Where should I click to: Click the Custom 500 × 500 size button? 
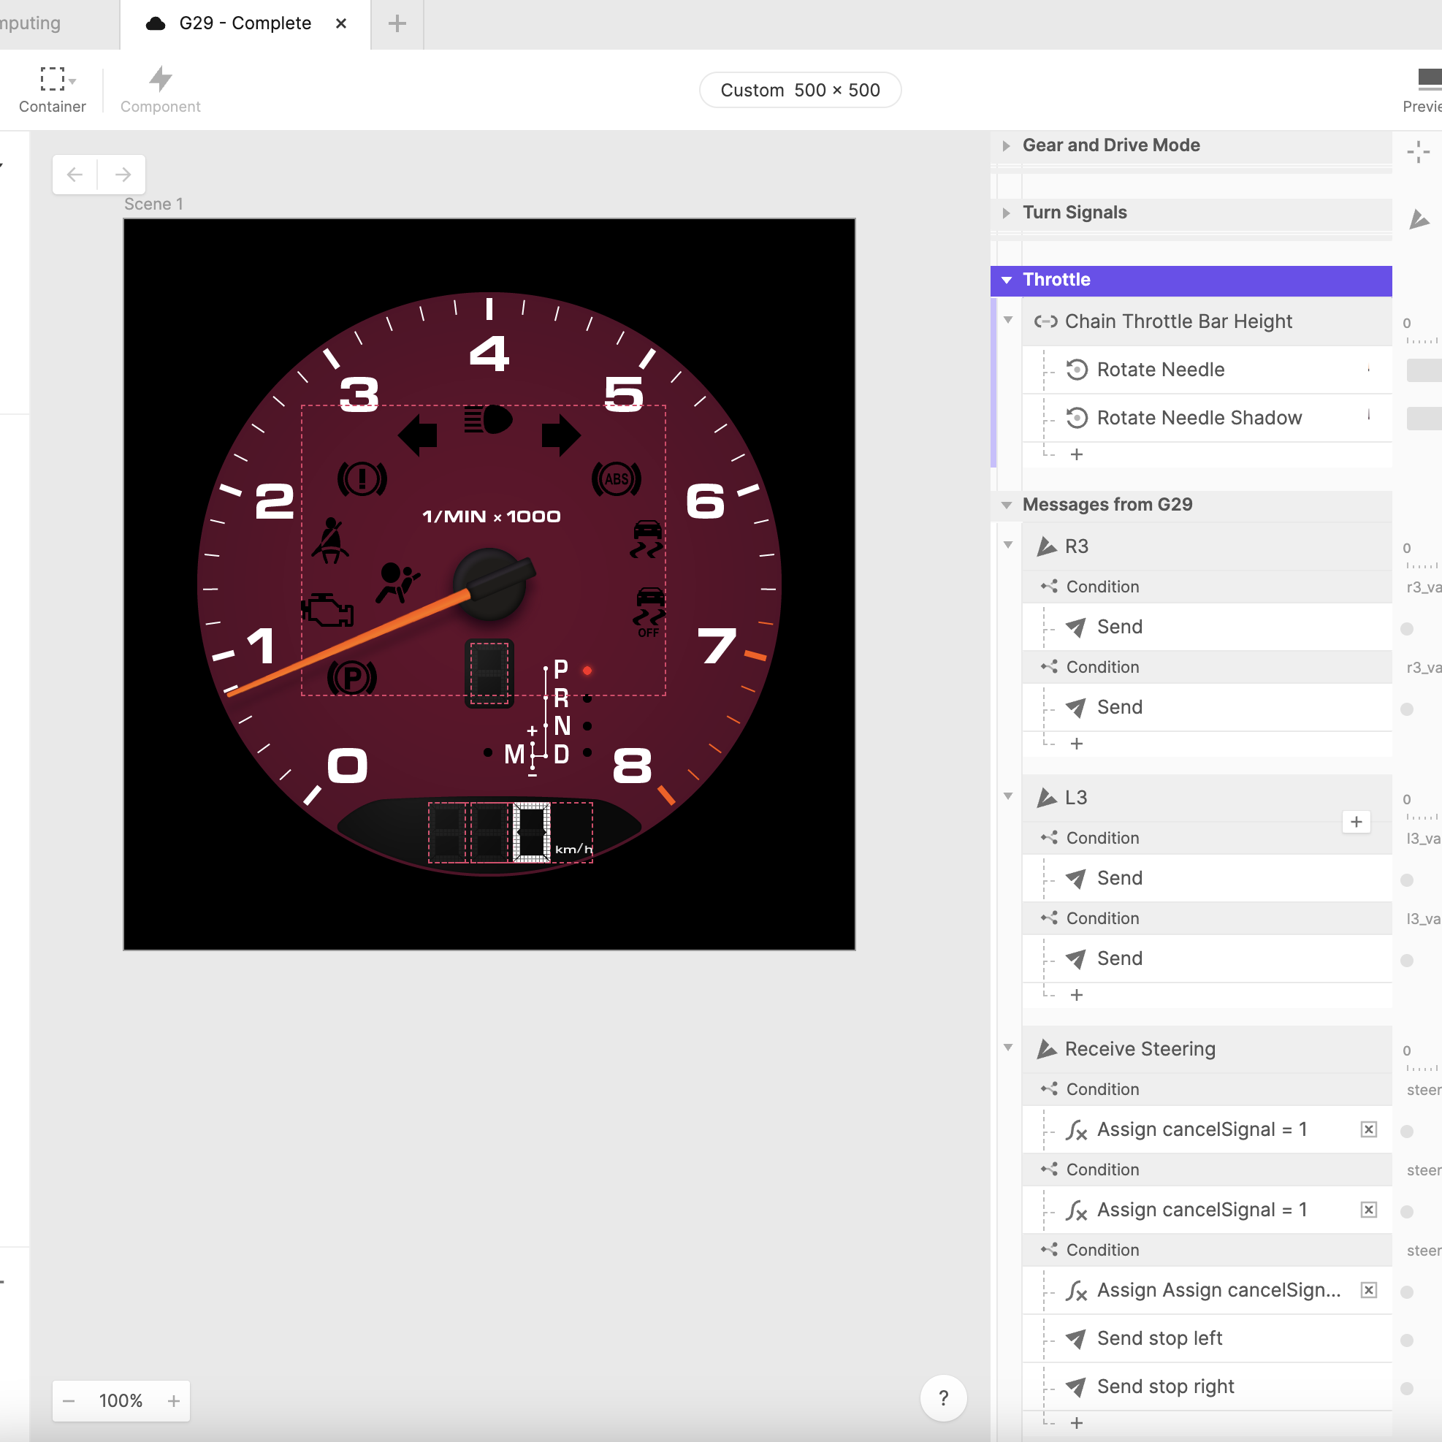pyautogui.click(x=799, y=90)
